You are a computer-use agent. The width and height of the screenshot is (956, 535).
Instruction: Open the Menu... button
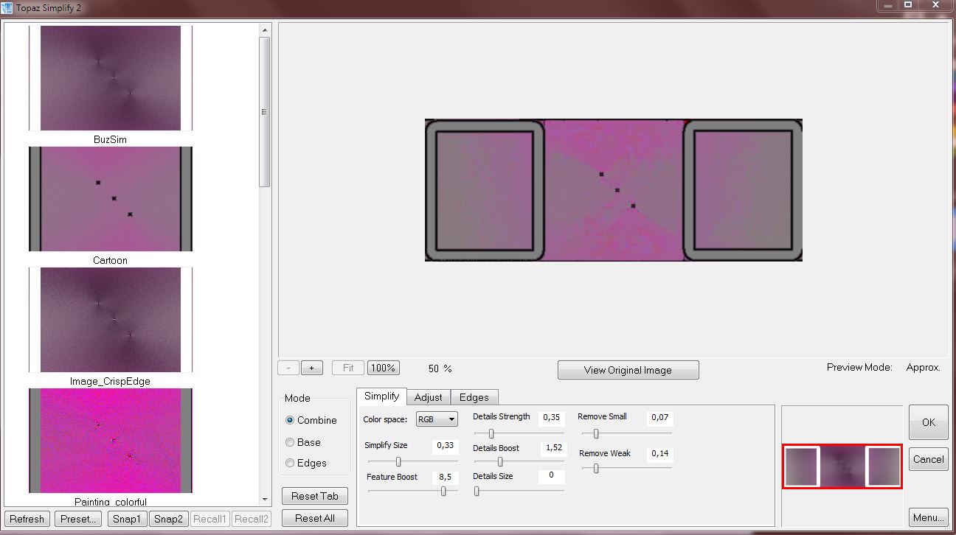click(x=928, y=517)
